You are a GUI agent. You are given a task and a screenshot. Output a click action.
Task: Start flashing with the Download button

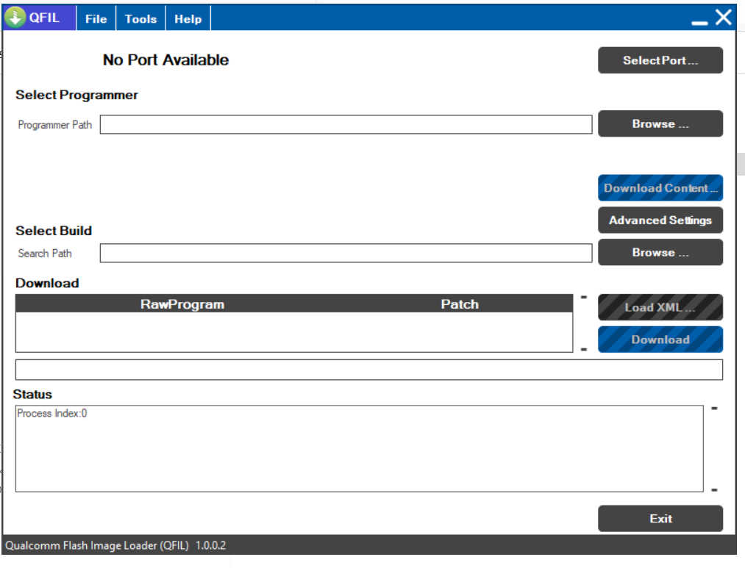[x=660, y=339]
